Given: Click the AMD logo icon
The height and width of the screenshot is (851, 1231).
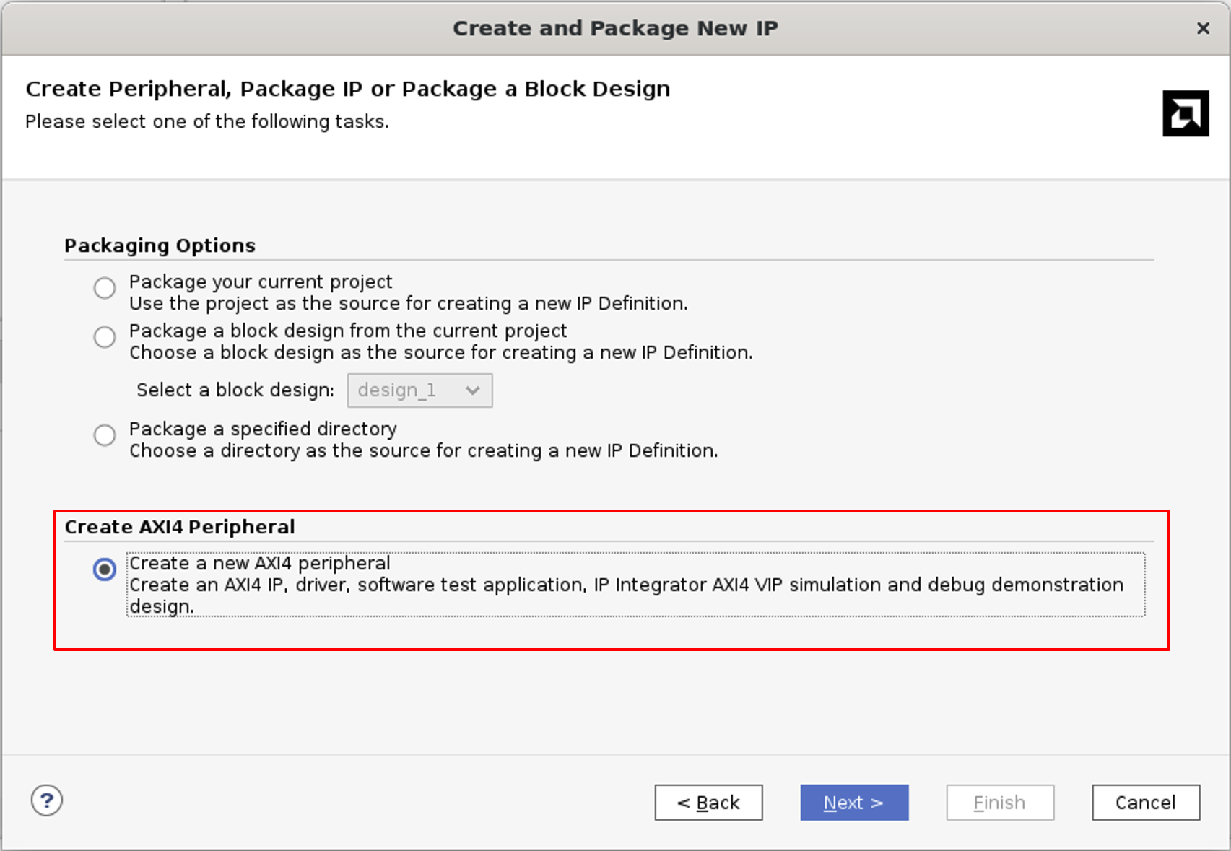Looking at the screenshot, I should 1185,114.
